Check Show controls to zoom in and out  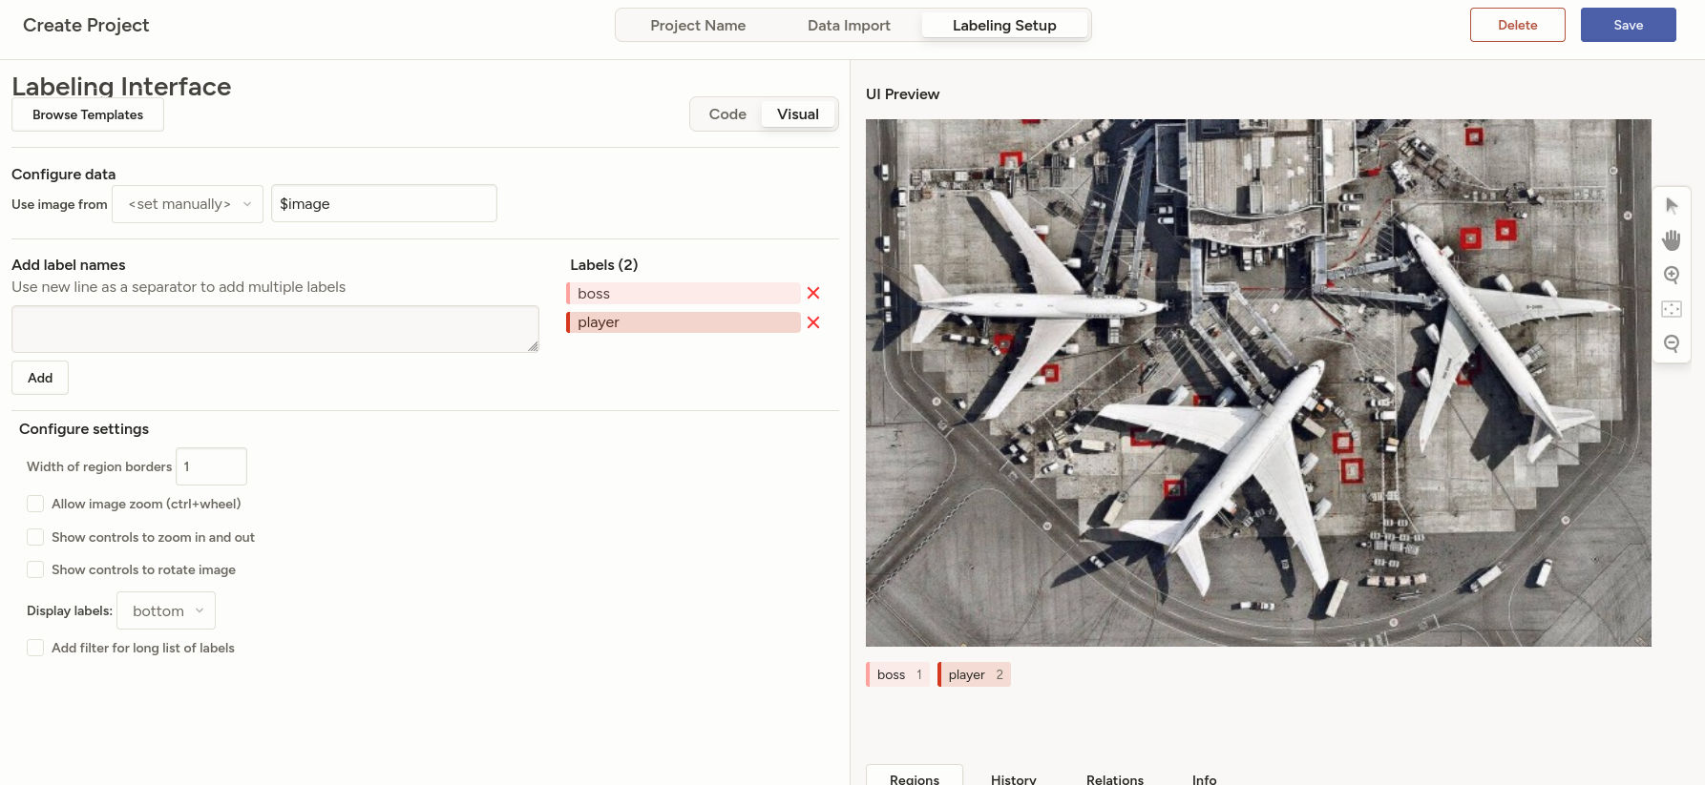35,537
